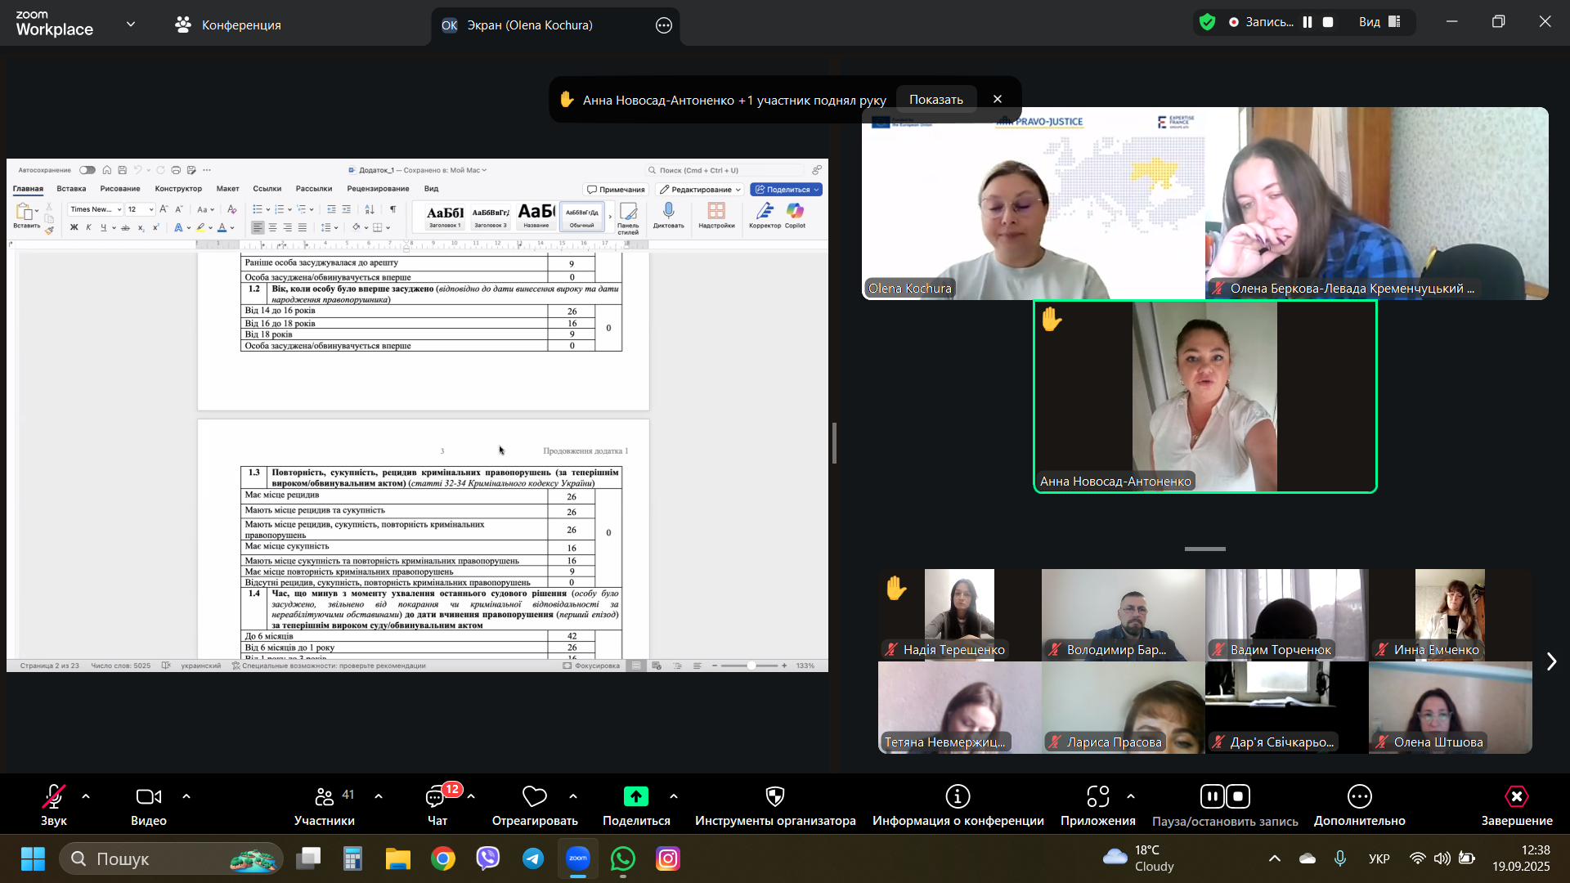The height and width of the screenshot is (883, 1570).
Task: Click the green Поделиться share screen icon
Action: point(635,796)
